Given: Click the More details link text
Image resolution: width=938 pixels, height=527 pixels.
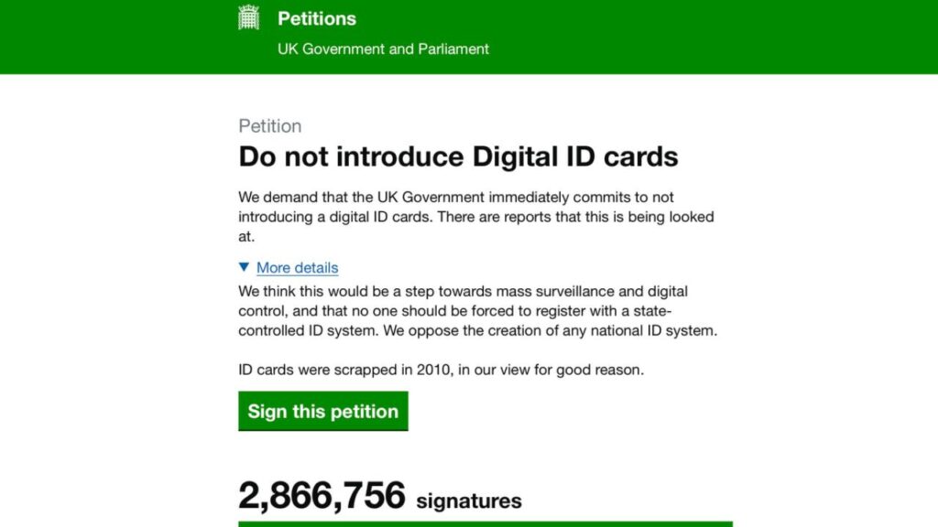Looking at the screenshot, I should pyautogui.click(x=297, y=268).
